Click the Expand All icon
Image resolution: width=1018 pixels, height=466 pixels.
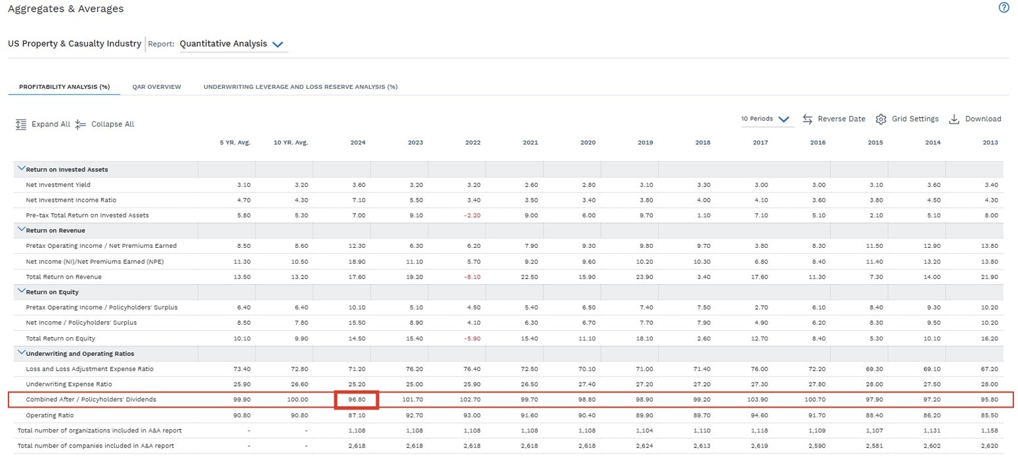(21, 124)
